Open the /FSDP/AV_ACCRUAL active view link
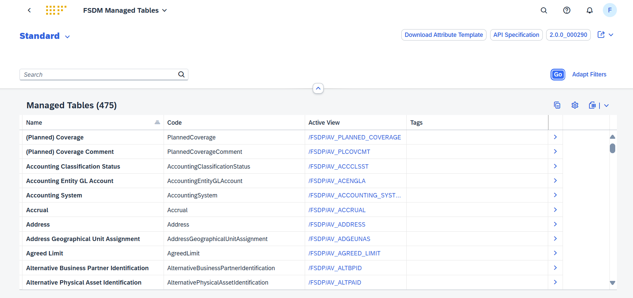The image size is (633, 298). point(337,210)
